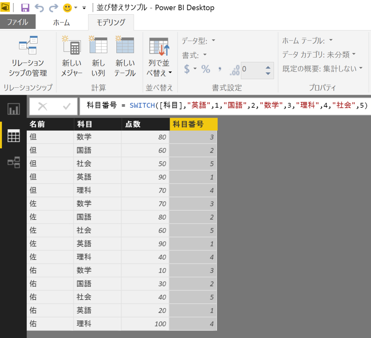Click the score 100 cell
This screenshot has width=371, height=338.
(x=145, y=324)
